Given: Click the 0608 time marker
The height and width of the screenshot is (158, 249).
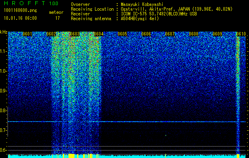Looking at the screenshot, I should [194, 34].
